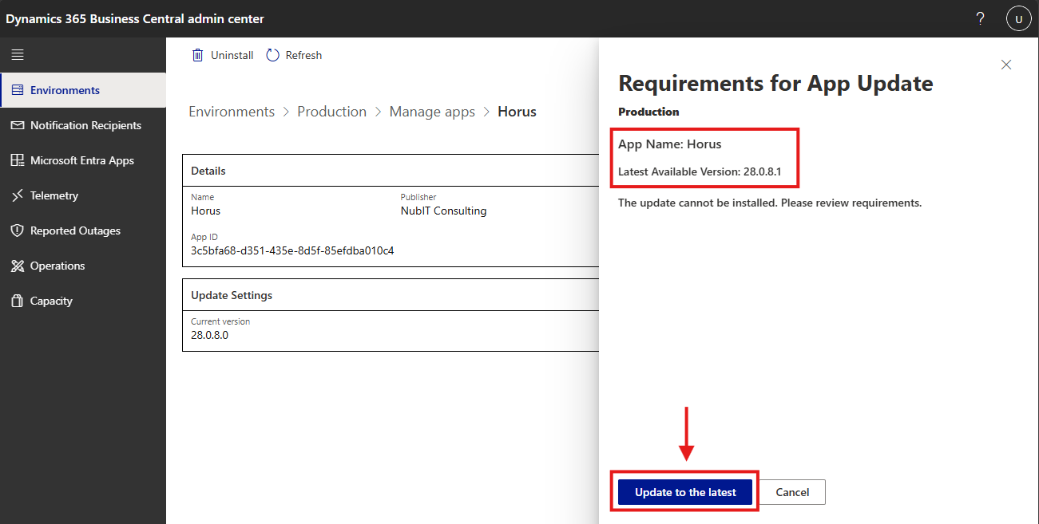Click the Uninstall trash icon
This screenshot has width=1039, height=524.
tap(197, 55)
